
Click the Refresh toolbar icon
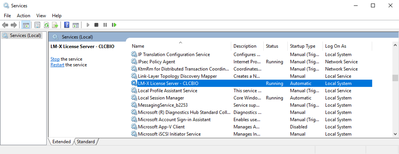click(46, 25)
